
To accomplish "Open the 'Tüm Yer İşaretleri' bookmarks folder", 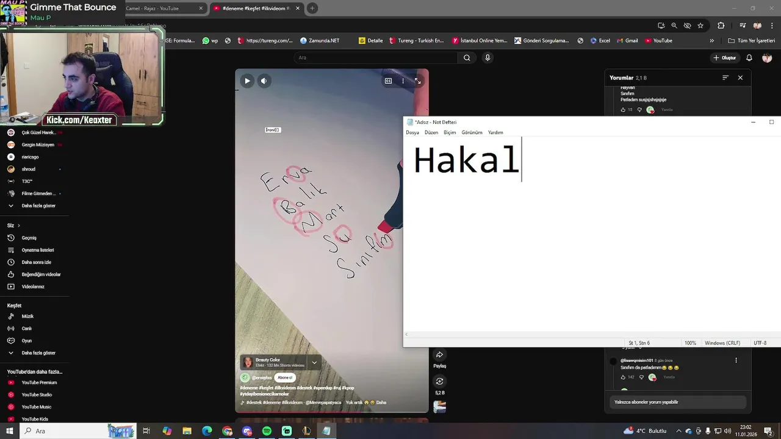I will 751,41.
